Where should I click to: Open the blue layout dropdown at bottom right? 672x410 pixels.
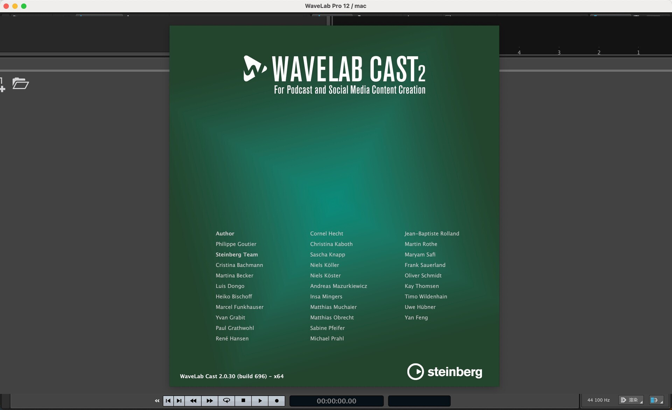pos(656,400)
